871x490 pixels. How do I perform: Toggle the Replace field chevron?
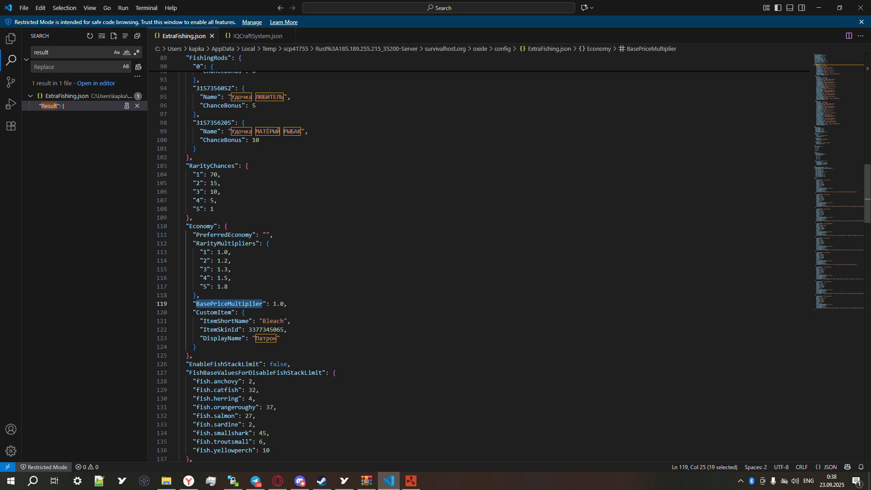tap(26, 59)
